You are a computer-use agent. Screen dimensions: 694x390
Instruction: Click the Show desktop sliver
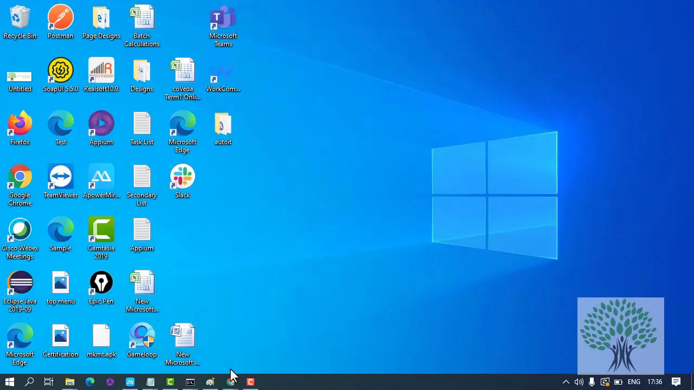click(x=692, y=382)
